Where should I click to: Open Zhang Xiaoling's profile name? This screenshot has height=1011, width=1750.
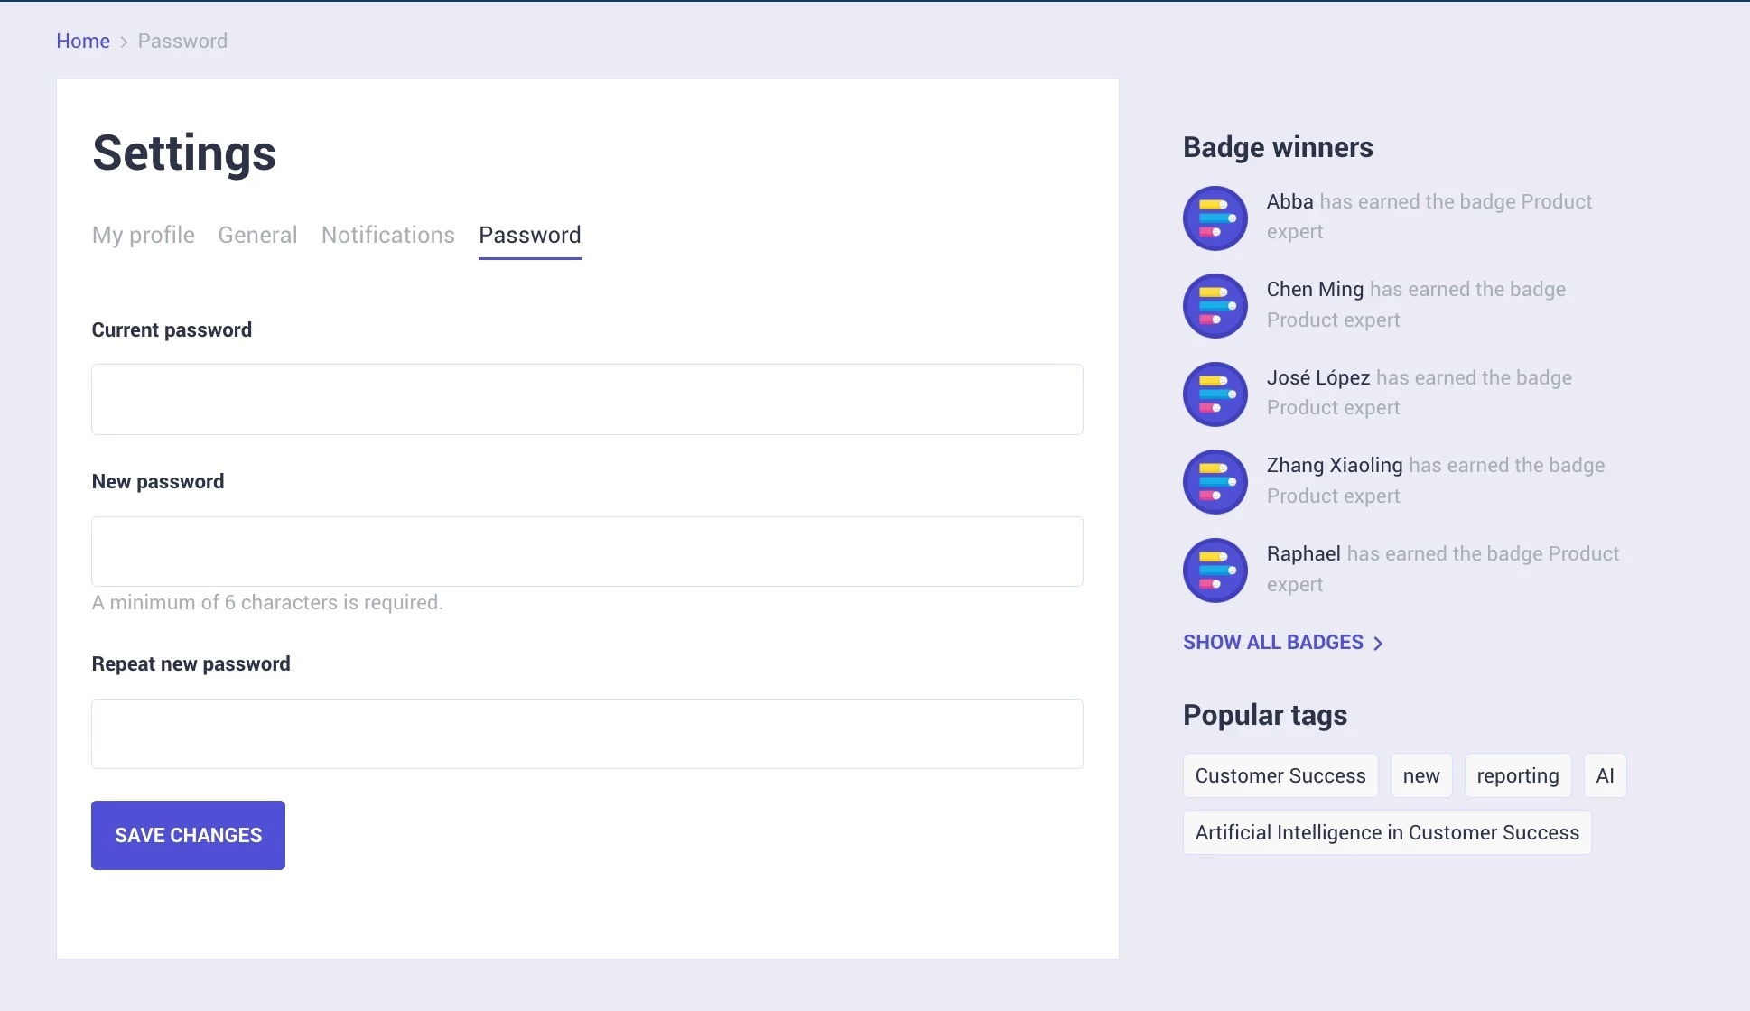pyautogui.click(x=1335, y=465)
